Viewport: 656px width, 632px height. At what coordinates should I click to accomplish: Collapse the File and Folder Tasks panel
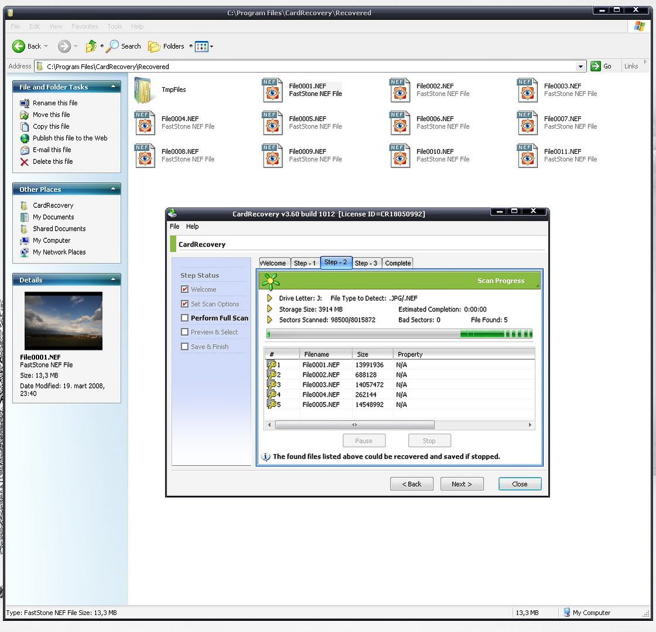pyautogui.click(x=113, y=87)
